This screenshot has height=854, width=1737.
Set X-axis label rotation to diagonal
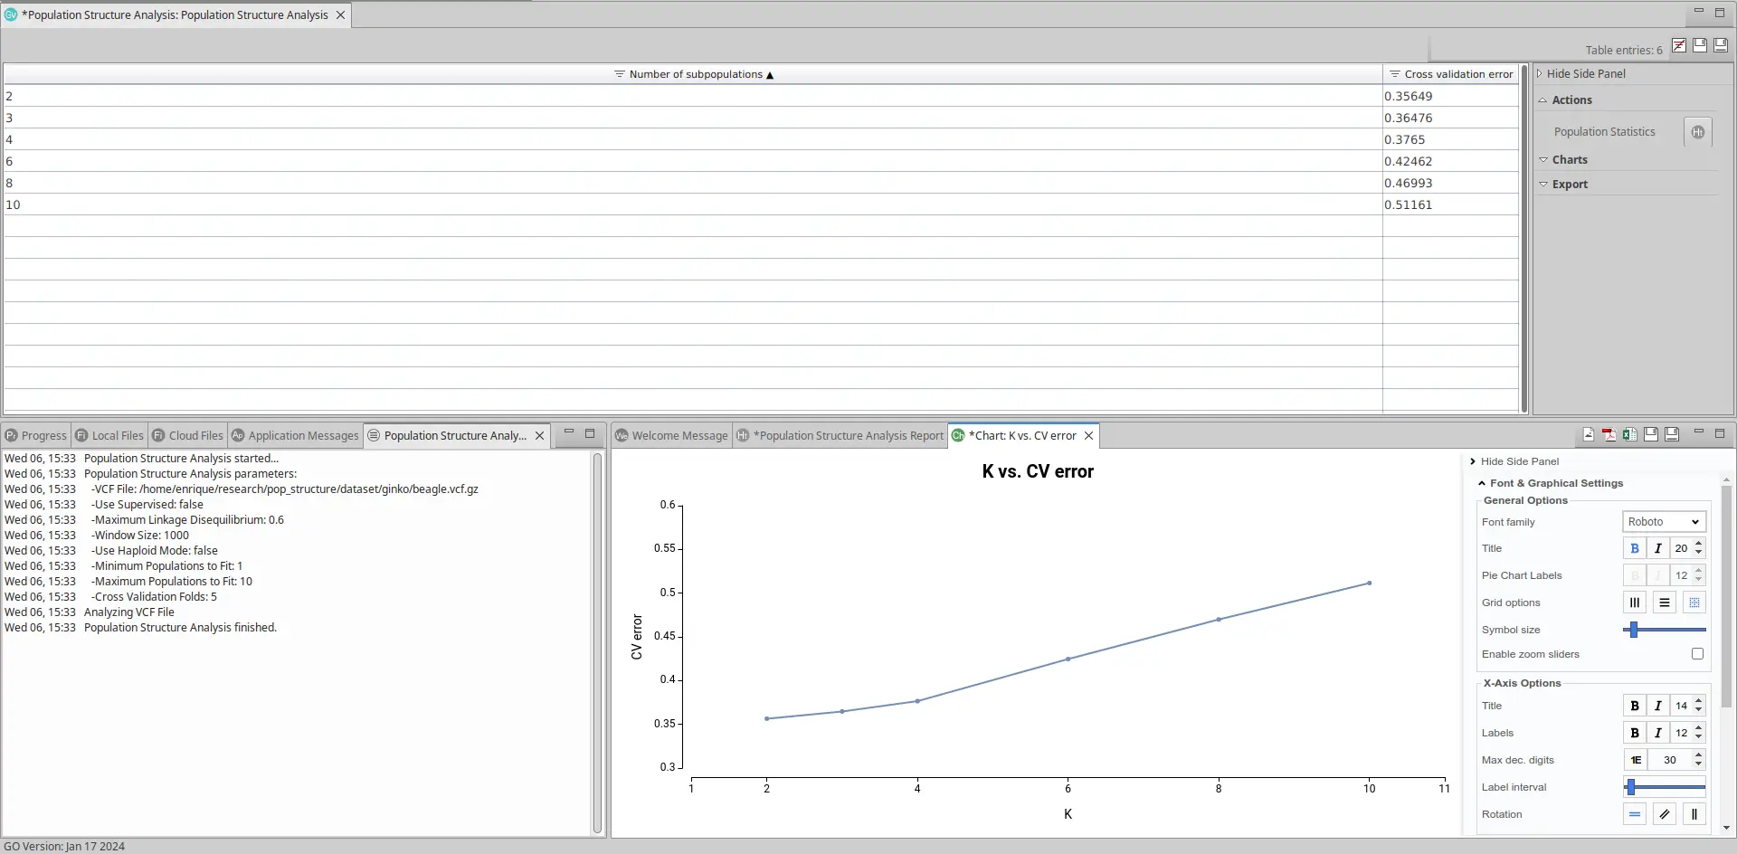tap(1665, 814)
